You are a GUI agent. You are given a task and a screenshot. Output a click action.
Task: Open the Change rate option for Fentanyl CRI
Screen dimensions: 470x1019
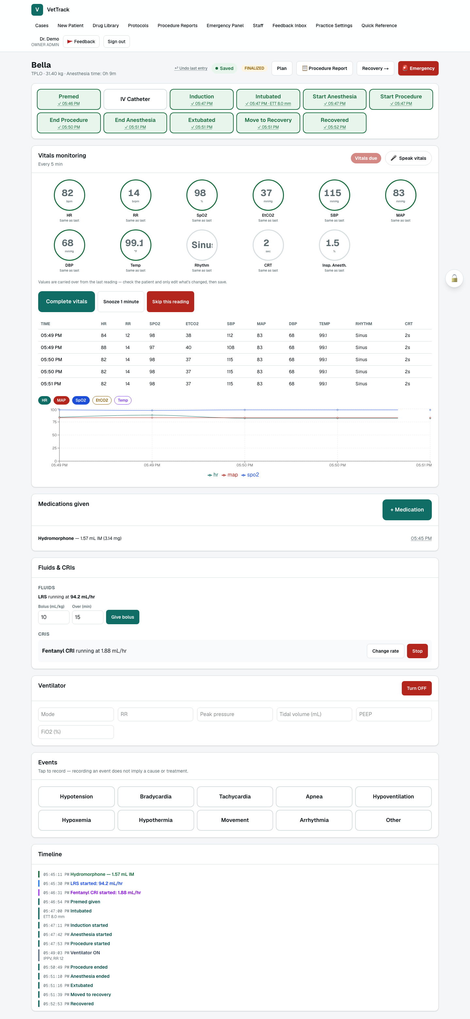coord(385,651)
